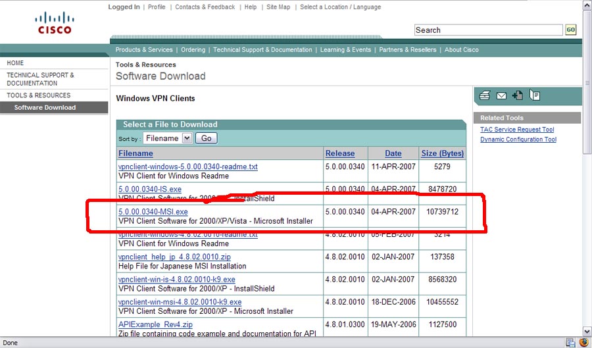The height and width of the screenshot is (348, 592).
Task: Click the Go button next to Sort by
Action: coord(206,139)
